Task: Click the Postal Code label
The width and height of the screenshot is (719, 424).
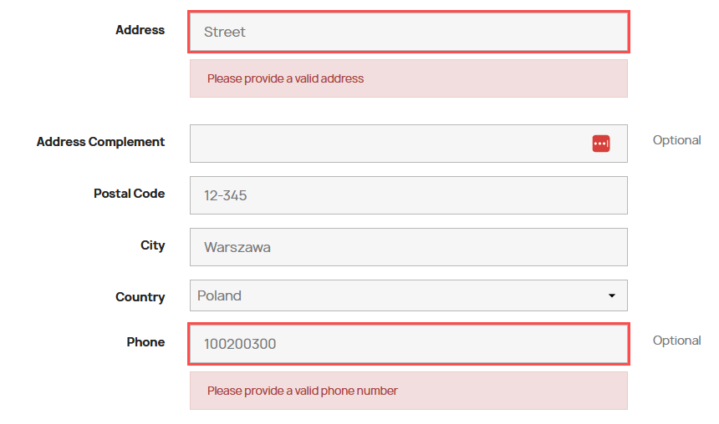Action: point(129,194)
